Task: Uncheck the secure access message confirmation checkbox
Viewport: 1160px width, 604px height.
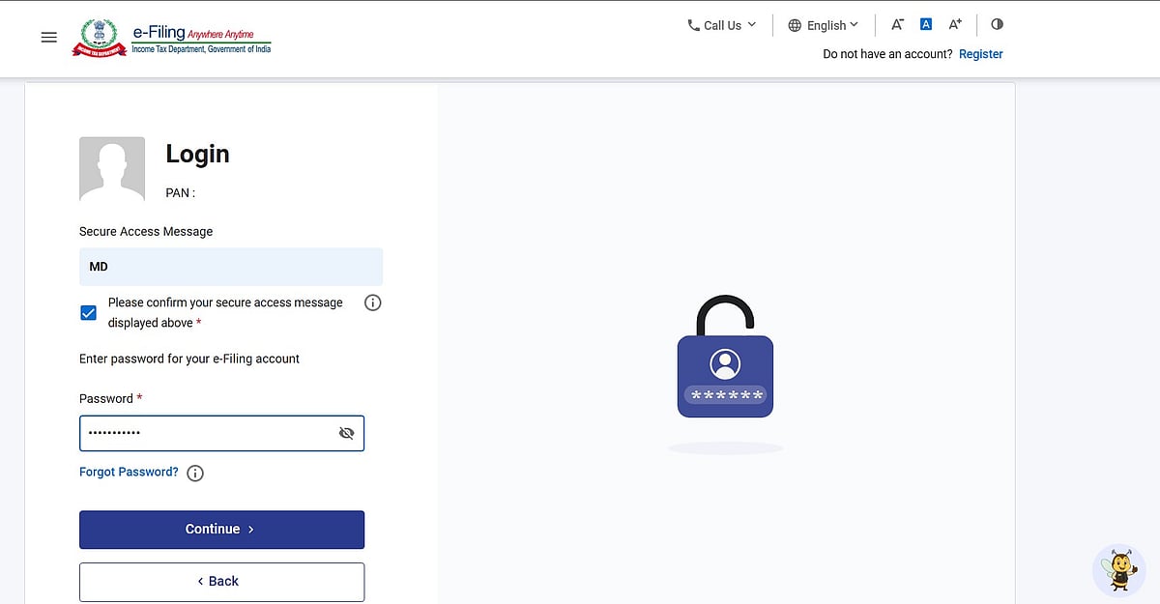Action: click(88, 312)
